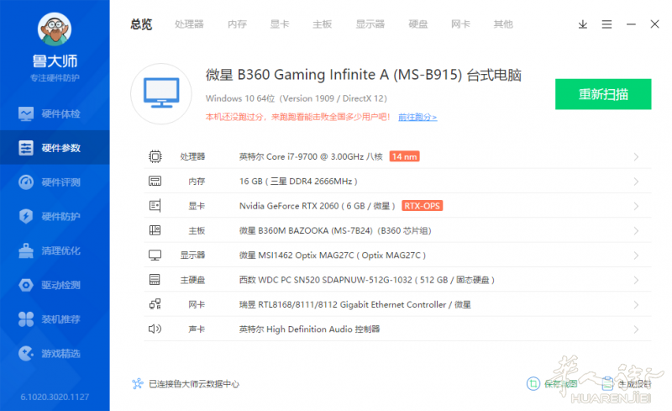Click the processor chip icon
672x411 pixels.
click(155, 156)
